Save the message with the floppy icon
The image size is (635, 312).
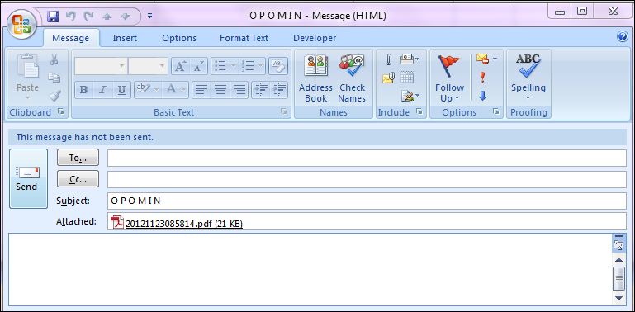[53, 17]
